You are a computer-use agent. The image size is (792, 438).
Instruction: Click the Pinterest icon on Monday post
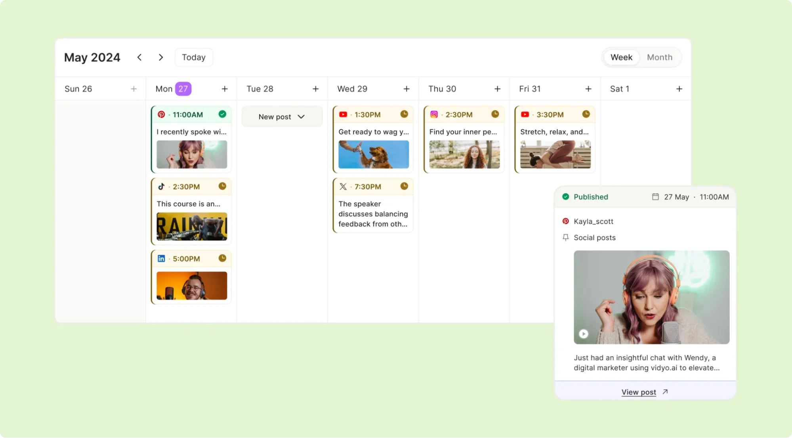160,114
